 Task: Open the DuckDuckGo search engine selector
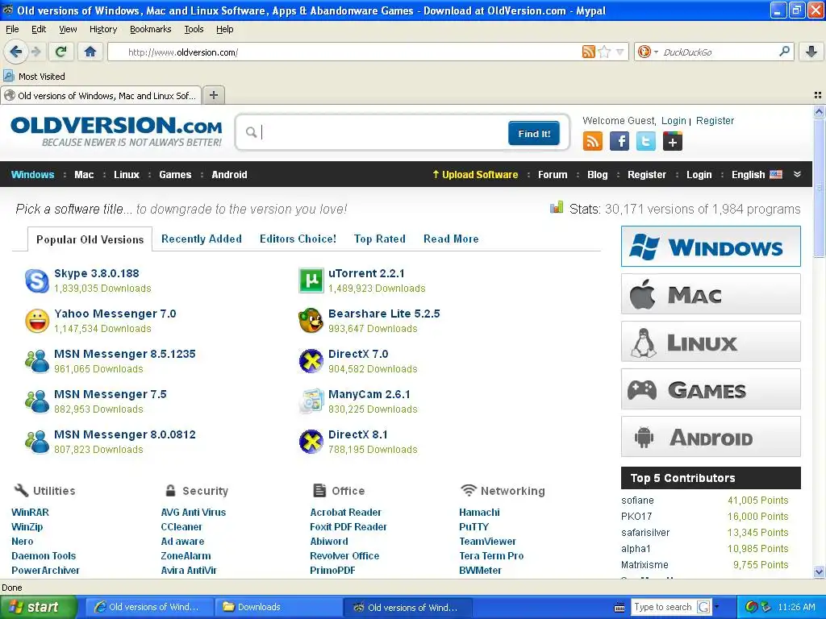click(x=648, y=52)
